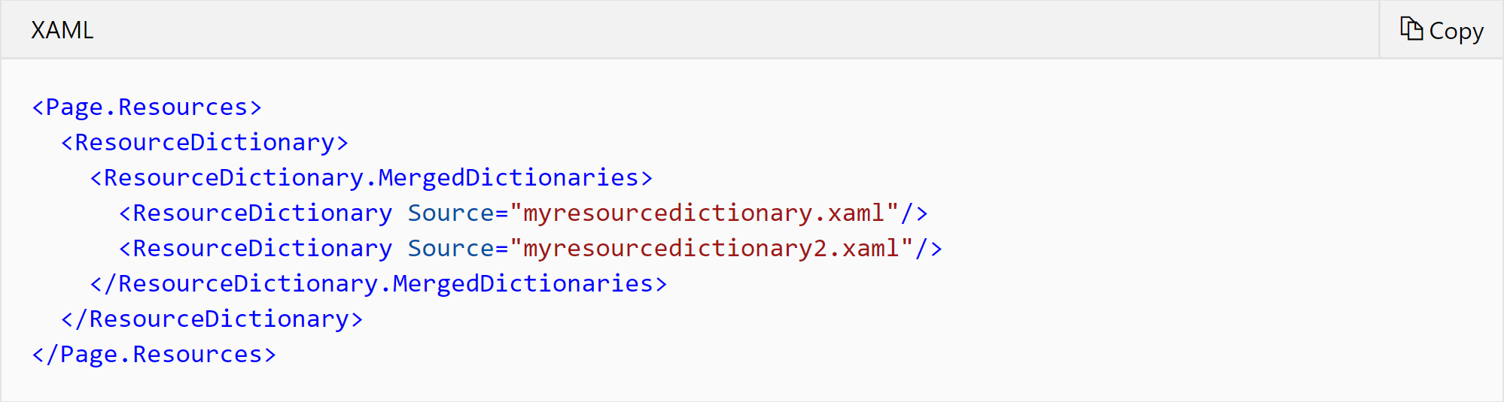Click ResourceDictionary element name on the myresourcedictionary2.xaml line
Screen dimensions: 1504x402
pos(263,249)
